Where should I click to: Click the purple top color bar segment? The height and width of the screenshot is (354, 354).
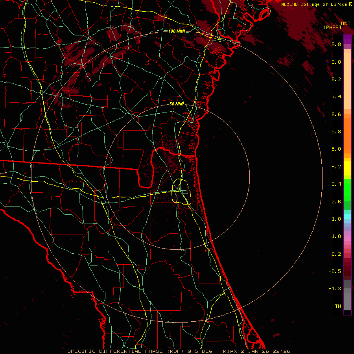point(347,39)
